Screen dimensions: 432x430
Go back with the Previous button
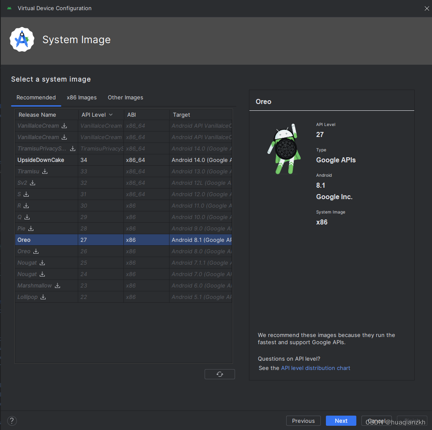pos(303,421)
